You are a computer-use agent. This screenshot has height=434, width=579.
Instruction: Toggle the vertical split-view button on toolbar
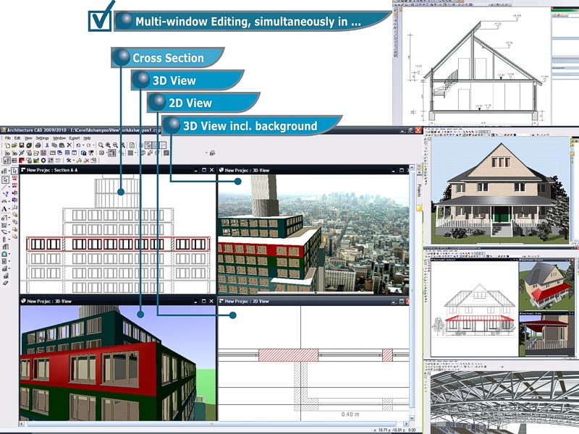point(154,145)
